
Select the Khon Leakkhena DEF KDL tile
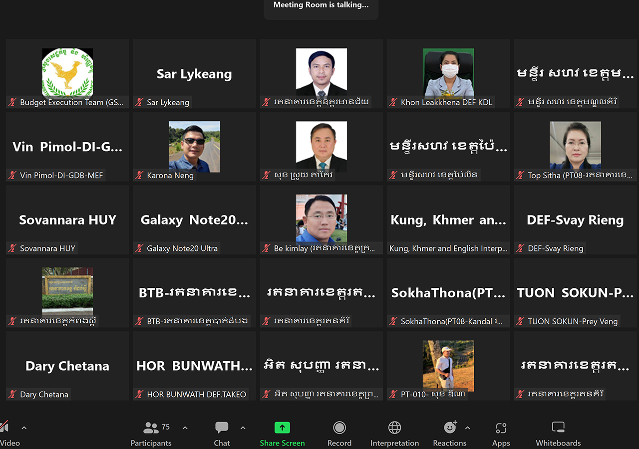448,74
